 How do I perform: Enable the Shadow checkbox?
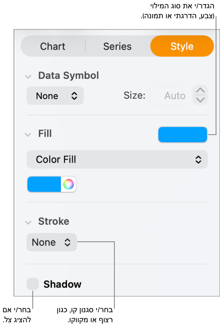click(x=33, y=284)
